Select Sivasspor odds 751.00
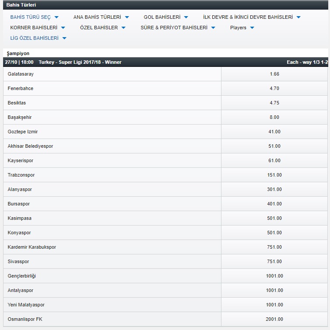 [x=274, y=261]
